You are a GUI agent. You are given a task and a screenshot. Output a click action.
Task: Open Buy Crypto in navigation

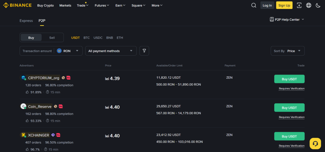pyautogui.click(x=46, y=5)
